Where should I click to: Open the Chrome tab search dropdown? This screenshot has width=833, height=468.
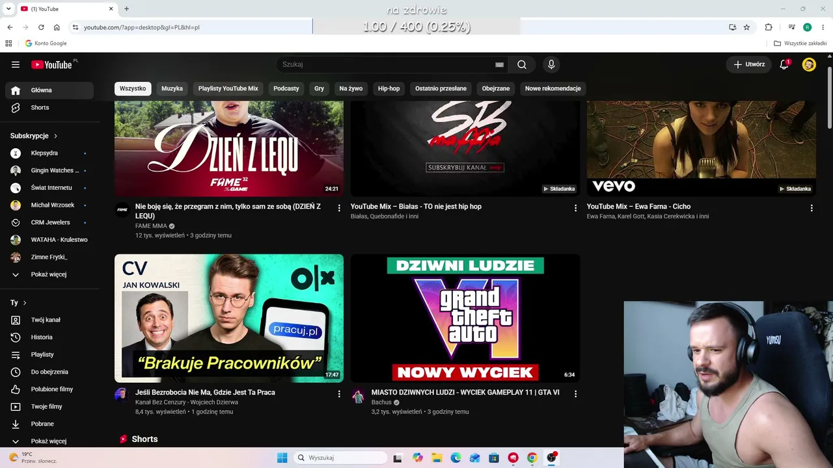pos(8,8)
